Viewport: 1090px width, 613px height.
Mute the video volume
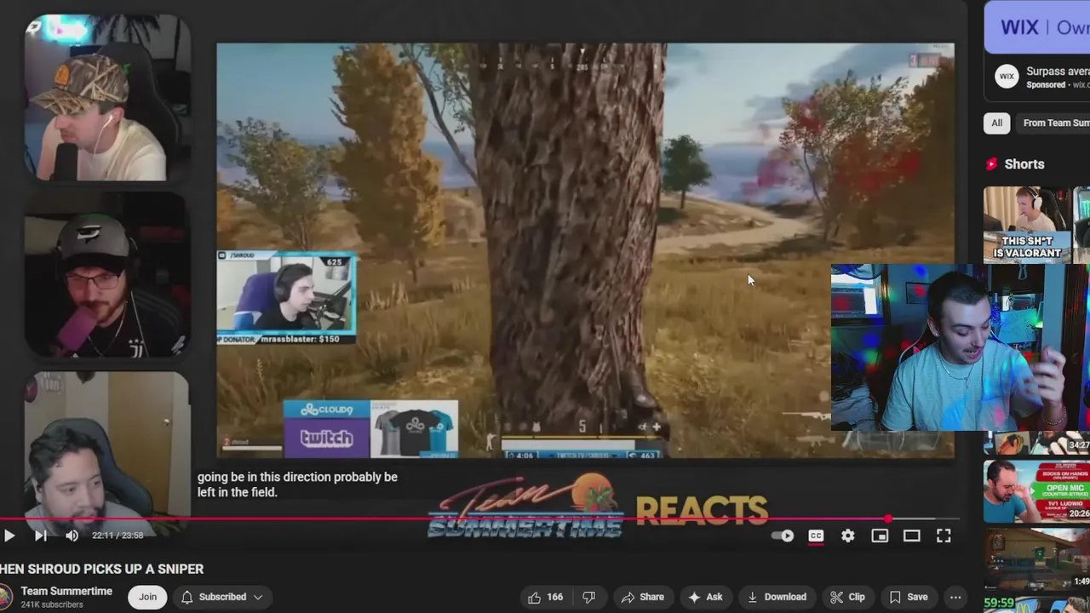pyautogui.click(x=72, y=536)
